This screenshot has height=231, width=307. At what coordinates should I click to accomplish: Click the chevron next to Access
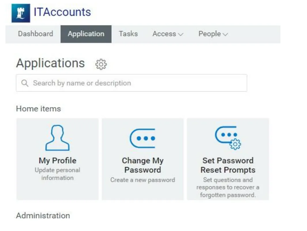coord(181,34)
